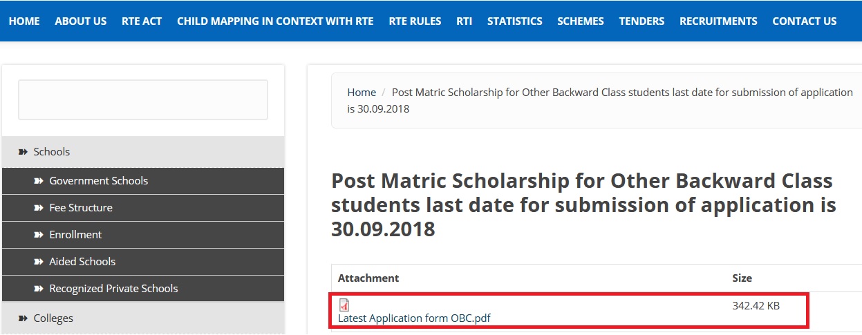Go to ABOUT US page

[x=81, y=21]
